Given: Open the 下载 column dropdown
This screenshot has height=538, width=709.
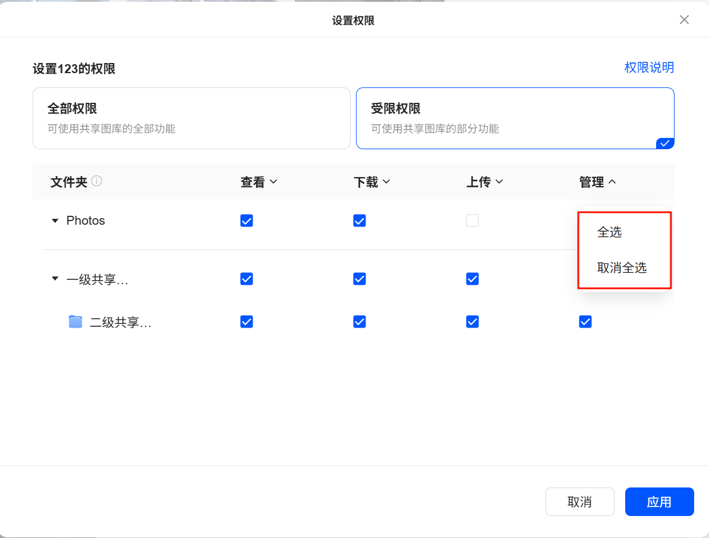Looking at the screenshot, I should coord(372,182).
